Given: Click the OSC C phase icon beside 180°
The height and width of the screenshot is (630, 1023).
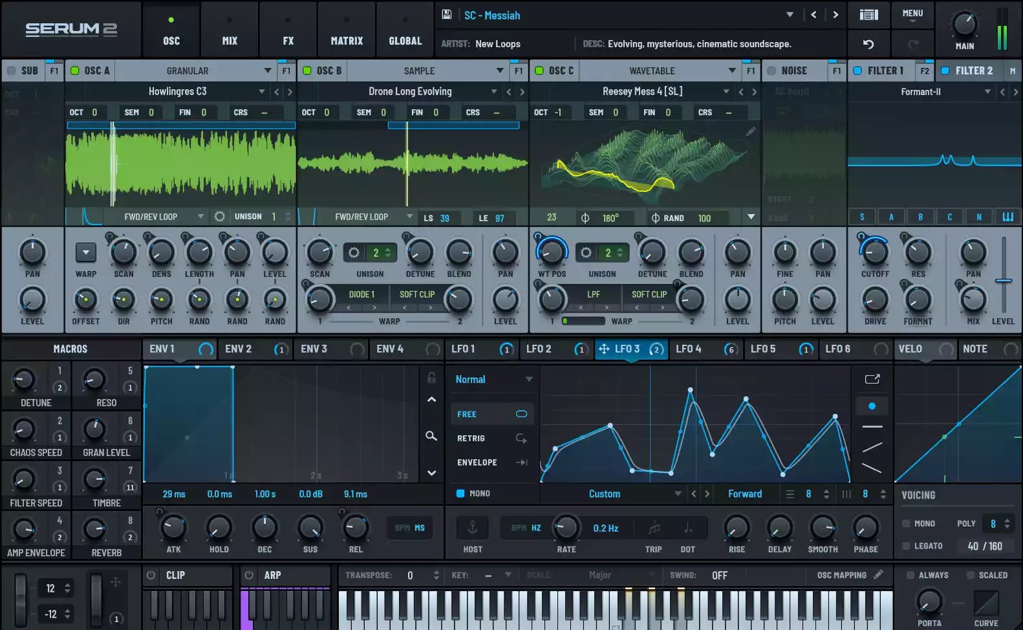Looking at the screenshot, I should pyautogui.click(x=585, y=218).
